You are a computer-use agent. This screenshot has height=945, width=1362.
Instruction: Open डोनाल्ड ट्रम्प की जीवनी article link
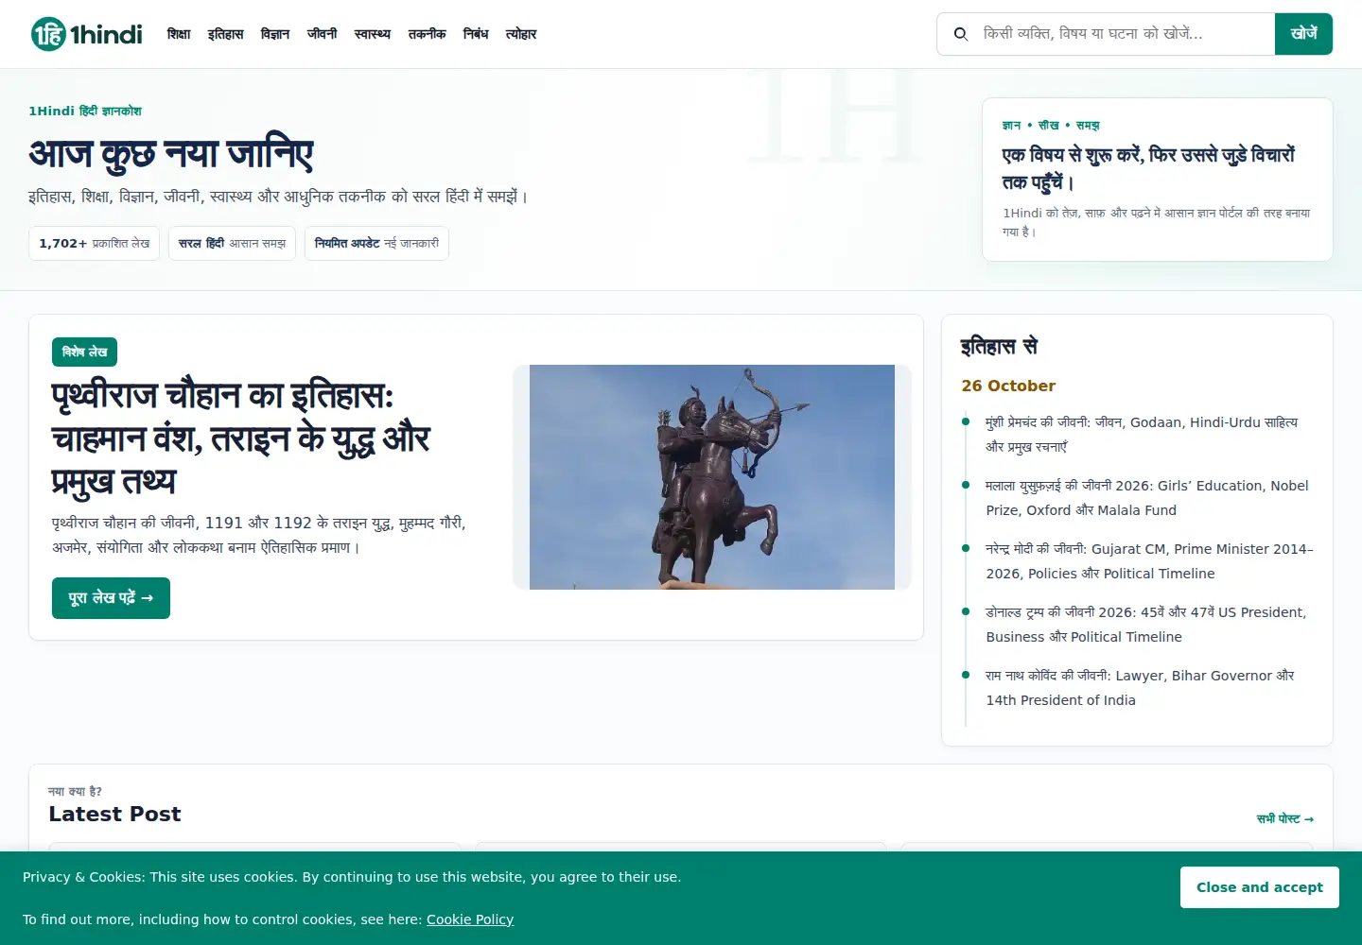pos(1146,625)
